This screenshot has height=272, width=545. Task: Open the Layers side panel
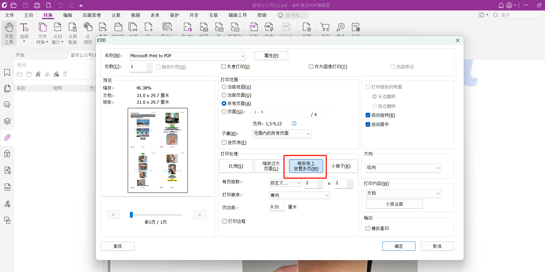tap(7, 121)
